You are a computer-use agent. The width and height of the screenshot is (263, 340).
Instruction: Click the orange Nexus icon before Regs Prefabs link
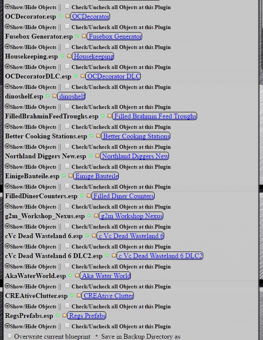coord(65,316)
